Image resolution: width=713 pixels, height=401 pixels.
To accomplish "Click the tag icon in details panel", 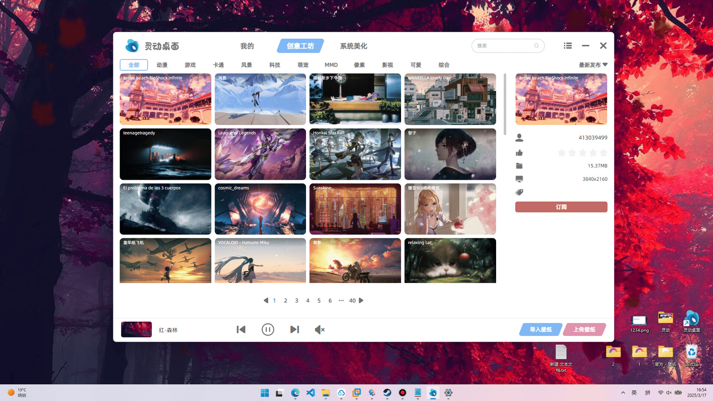I will (519, 192).
